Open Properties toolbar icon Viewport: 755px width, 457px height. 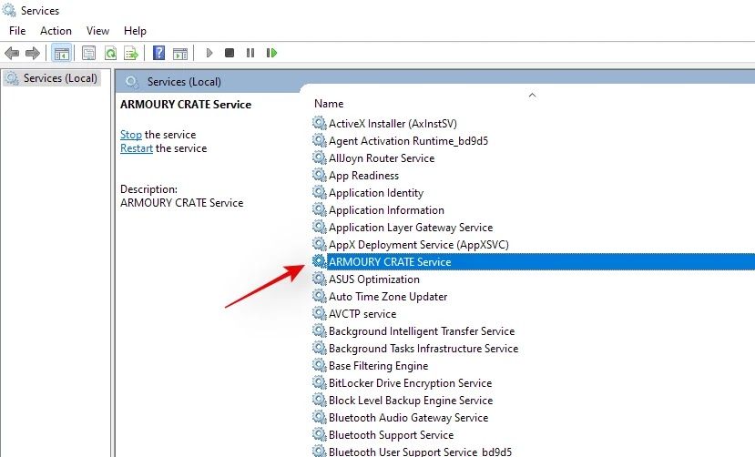(88, 53)
